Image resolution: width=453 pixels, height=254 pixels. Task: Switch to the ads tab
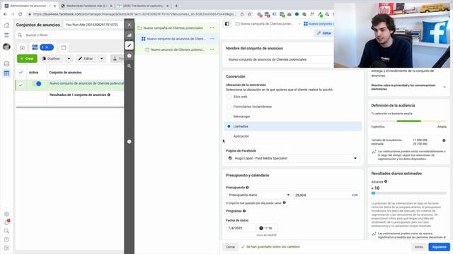click(x=64, y=47)
